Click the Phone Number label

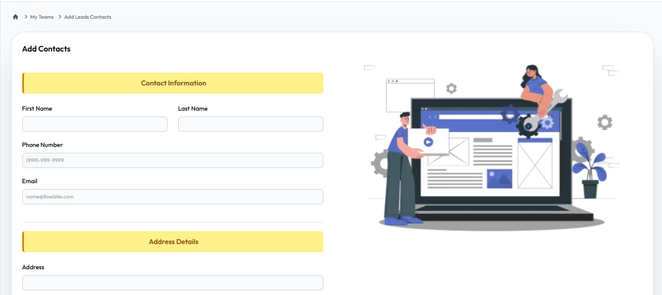pyautogui.click(x=42, y=145)
